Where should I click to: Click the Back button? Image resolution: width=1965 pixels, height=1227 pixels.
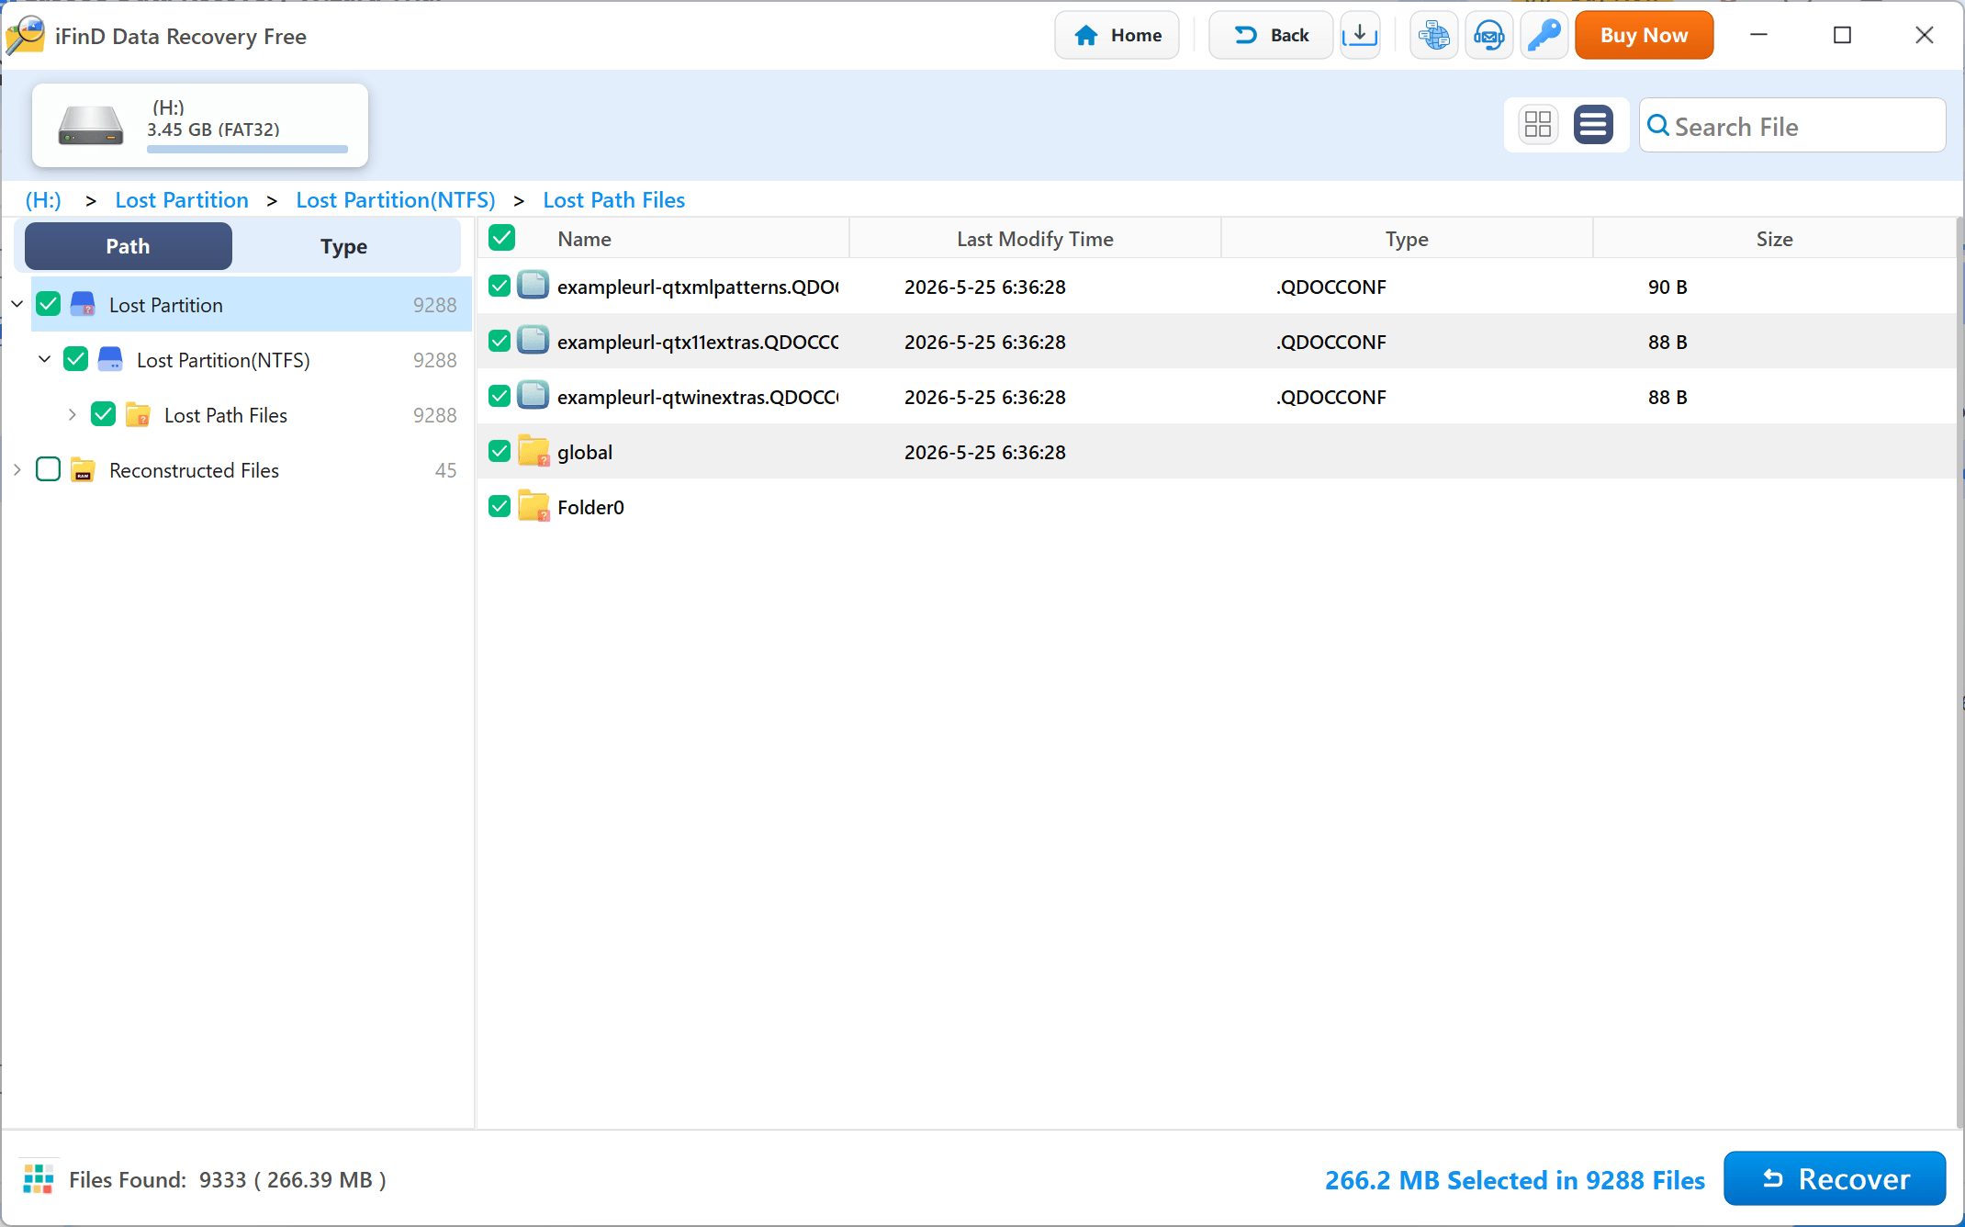point(1271,35)
